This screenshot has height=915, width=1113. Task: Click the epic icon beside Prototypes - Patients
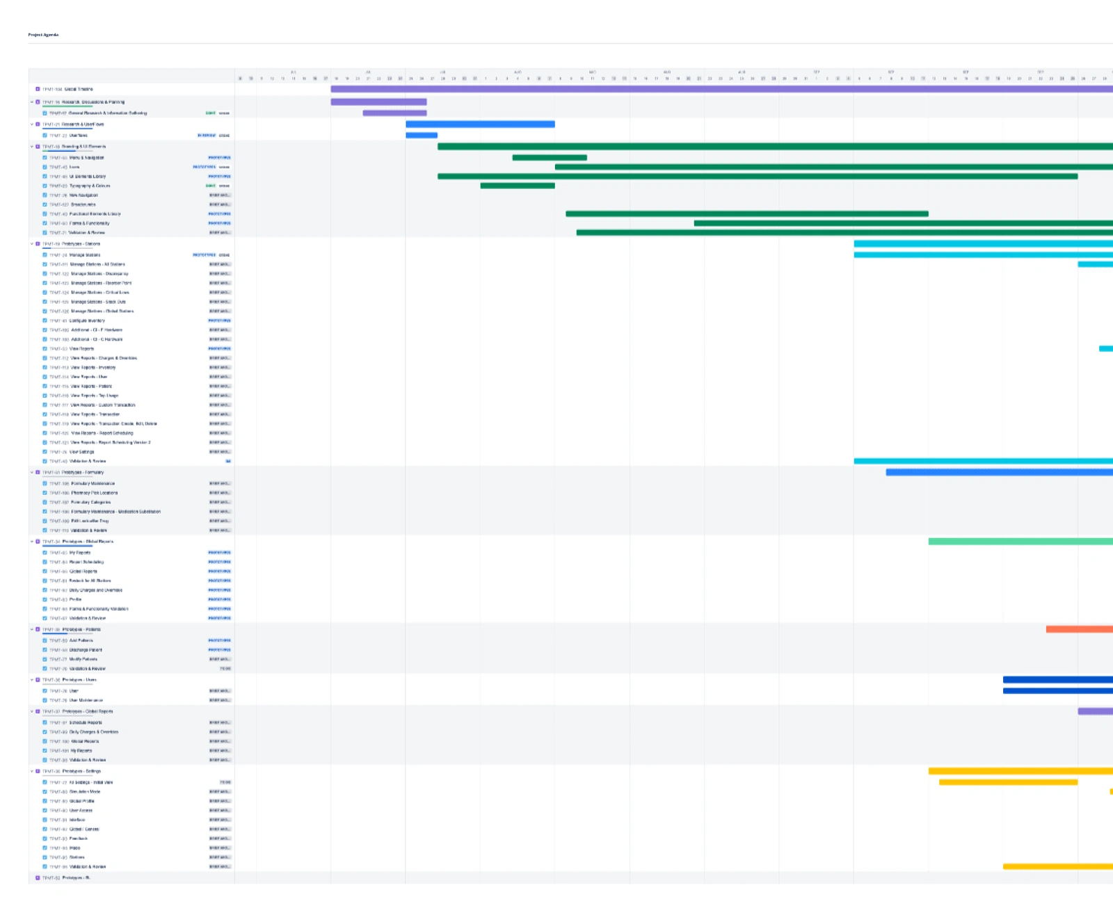(x=38, y=629)
